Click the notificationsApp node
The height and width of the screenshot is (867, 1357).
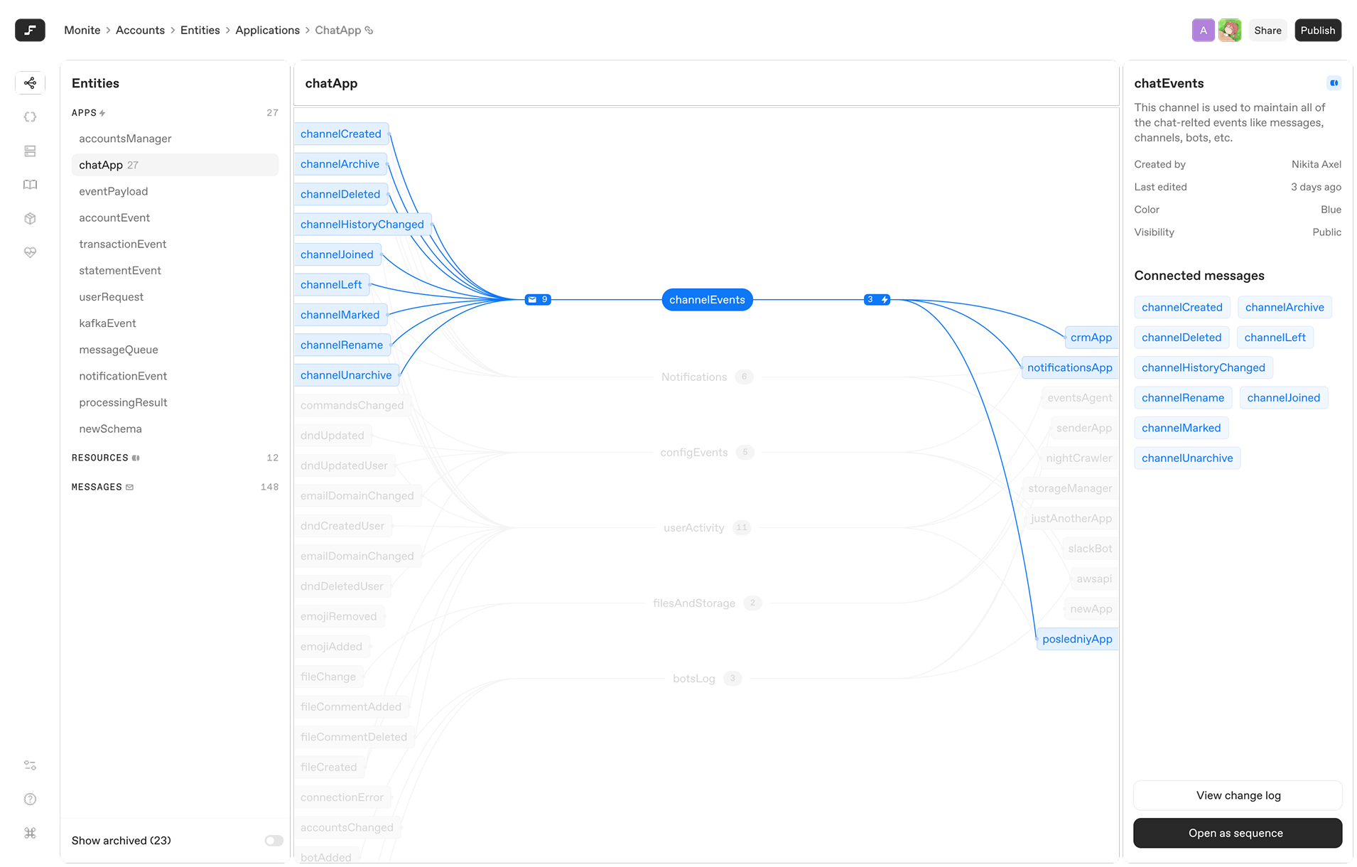click(x=1070, y=367)
